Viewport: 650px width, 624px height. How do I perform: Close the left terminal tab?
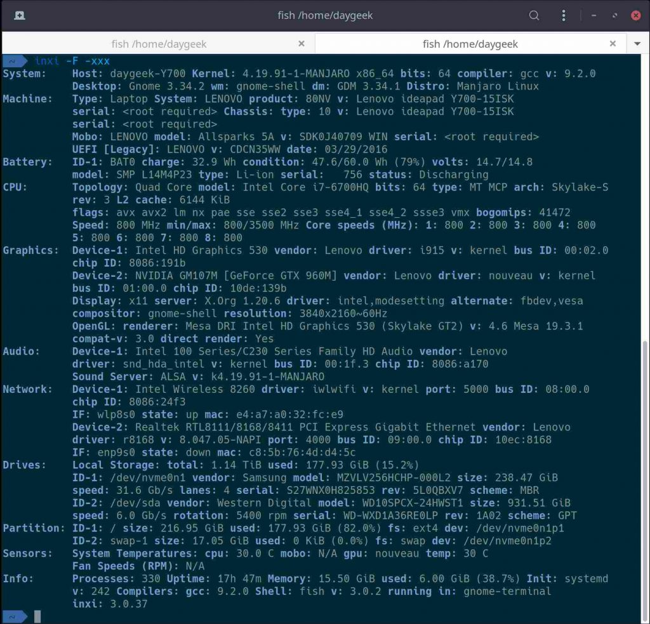(302, 43)
